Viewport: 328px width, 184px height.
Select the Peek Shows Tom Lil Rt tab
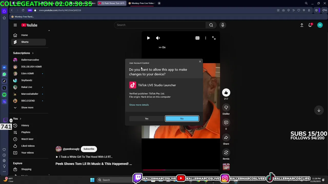[x=111, y=3]
